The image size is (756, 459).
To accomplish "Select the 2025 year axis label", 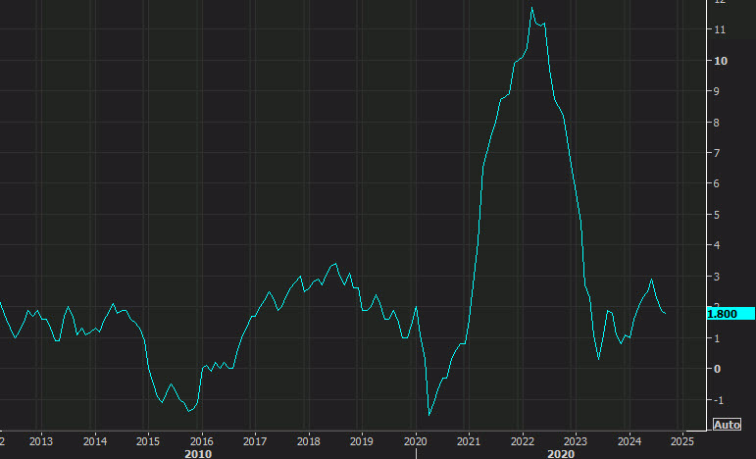I will coord(682,441).
